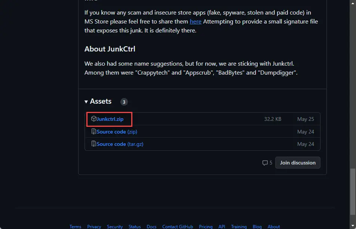The width and height of the screenshot is (356, 229).
Task: Click the comment bubble icon showing 5
Action: tap(265, 163)
